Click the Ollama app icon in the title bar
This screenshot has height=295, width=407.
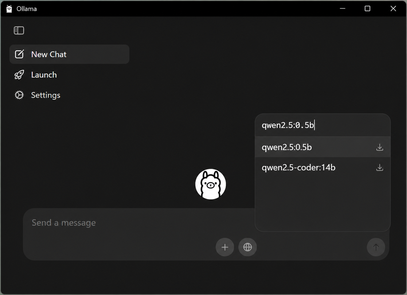9,9
